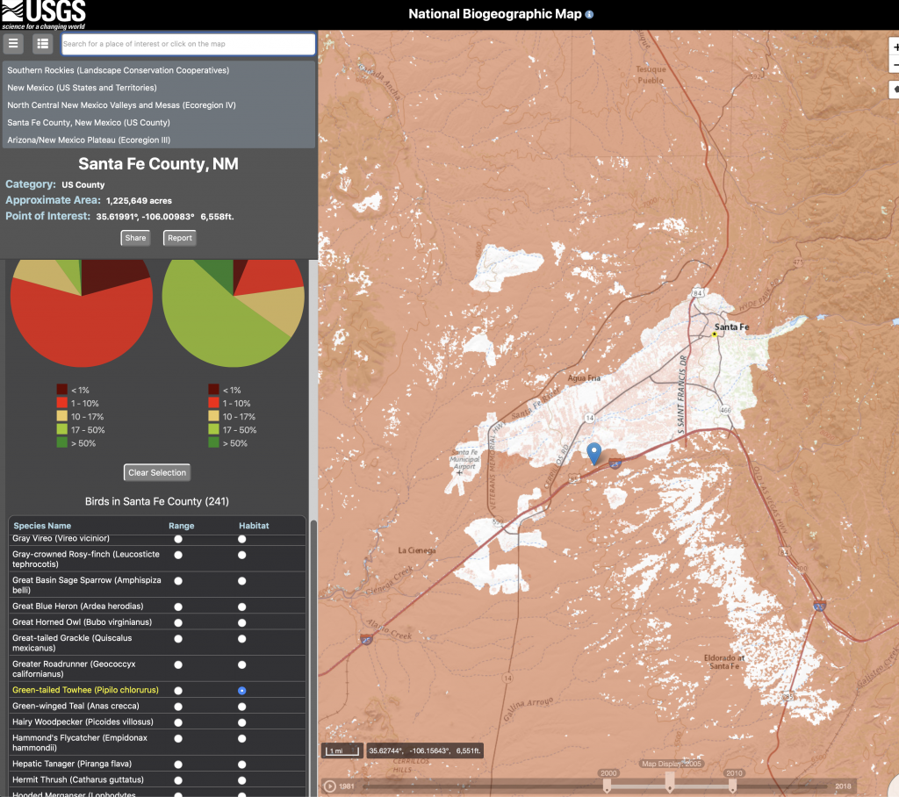
Task: Select Southern Rockies from the results list
Action: coord(118,70)
